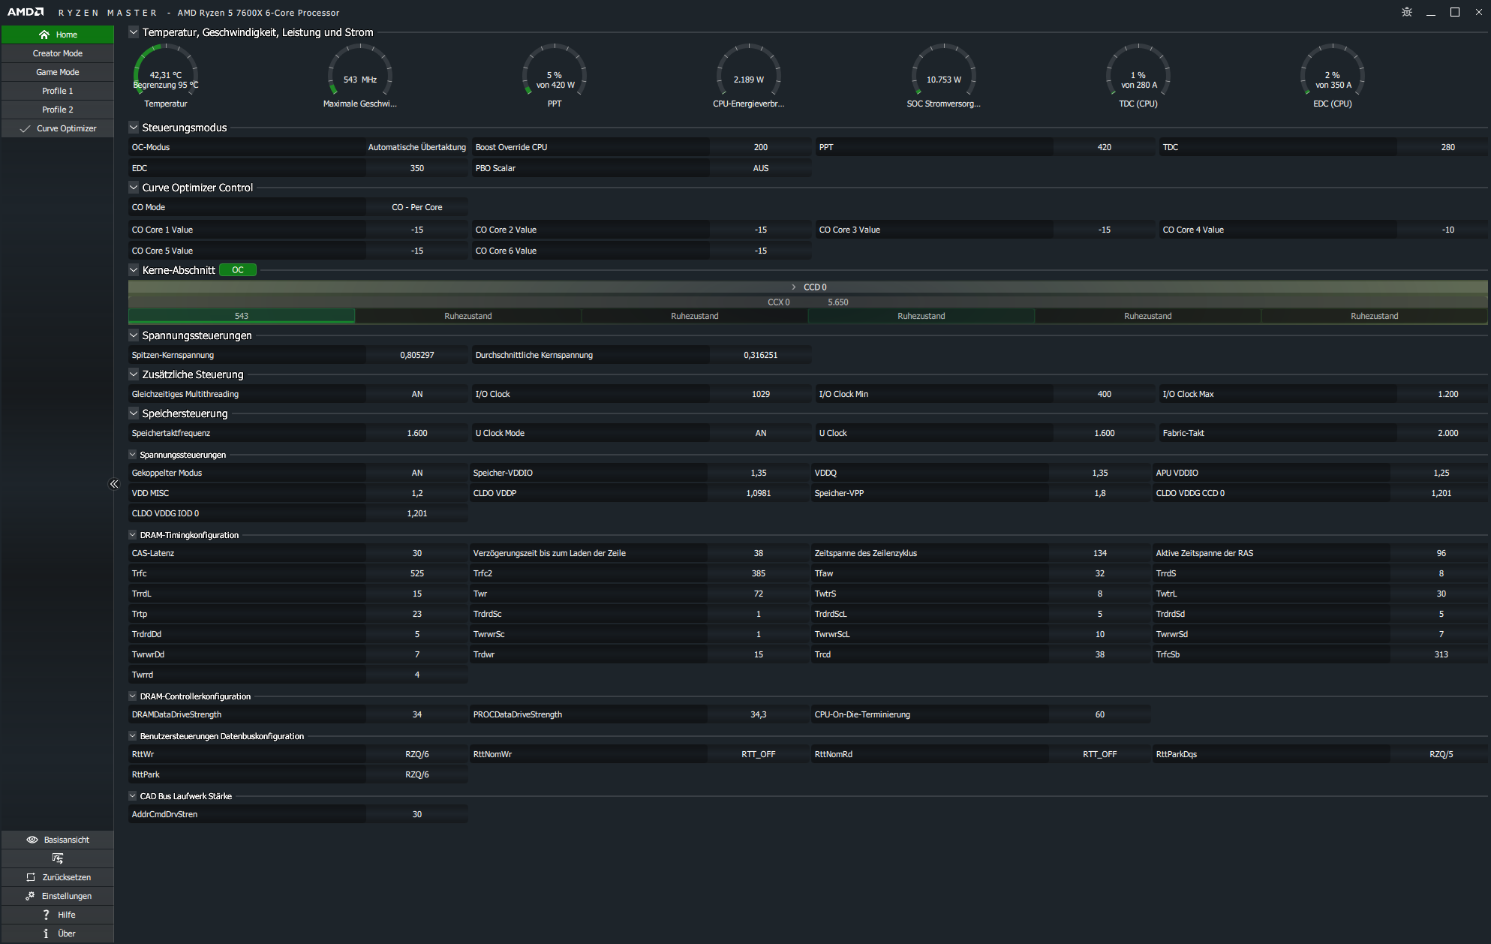Click the AMD logo in title bar
Image resolution: width=1491 pixels, height=944 pixels.
(26, 12)
